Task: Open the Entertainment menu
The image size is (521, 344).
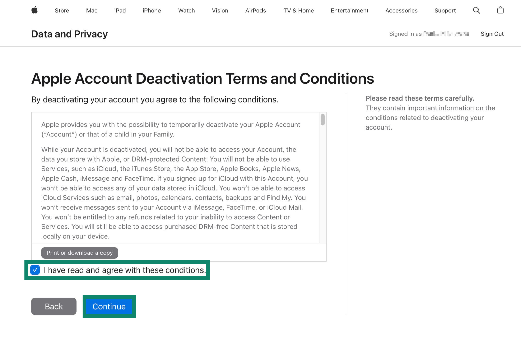Action: click(349, 11)
